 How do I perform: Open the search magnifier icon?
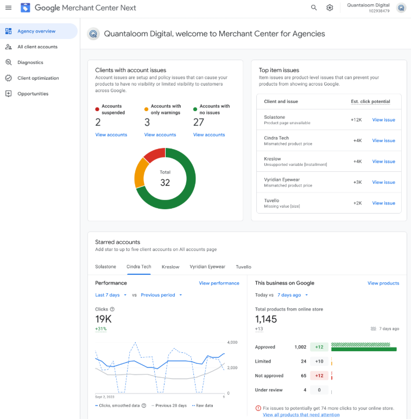click(x=314, y=8)
